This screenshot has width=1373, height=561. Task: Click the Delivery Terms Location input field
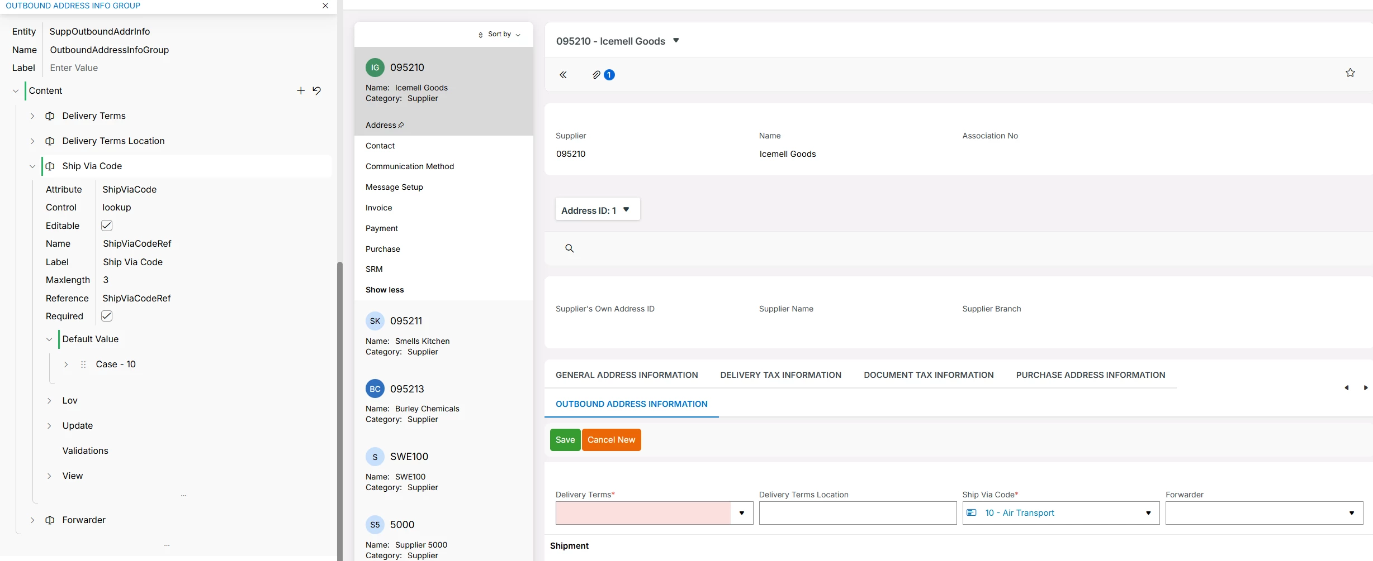pyautogui.click(x=857, y=513)
